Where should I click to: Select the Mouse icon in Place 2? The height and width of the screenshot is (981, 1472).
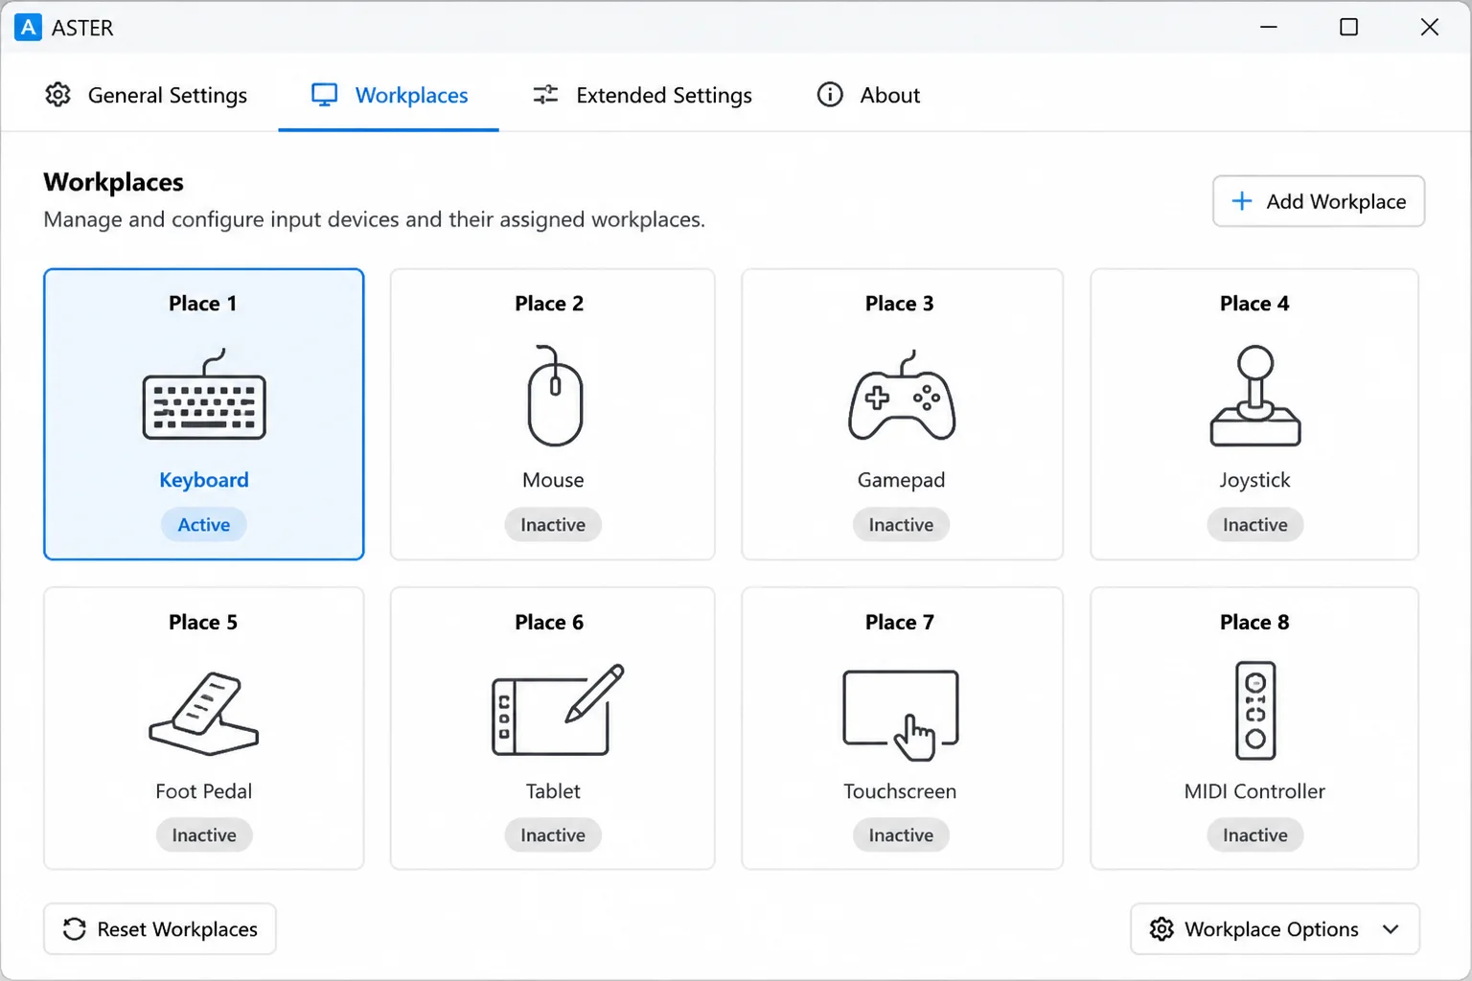pyautogui.click(x=554, y=396)
